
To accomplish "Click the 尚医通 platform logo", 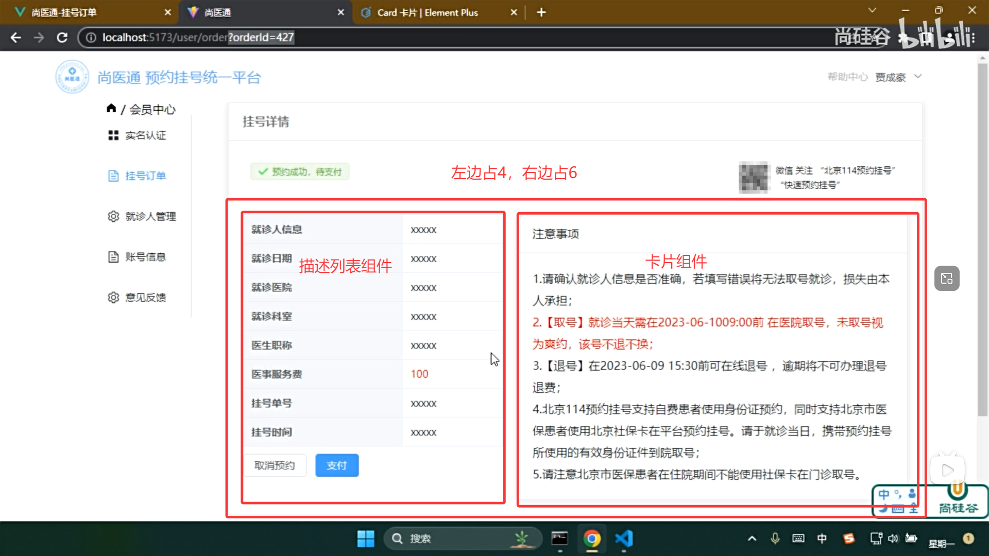I will [72, 77].
